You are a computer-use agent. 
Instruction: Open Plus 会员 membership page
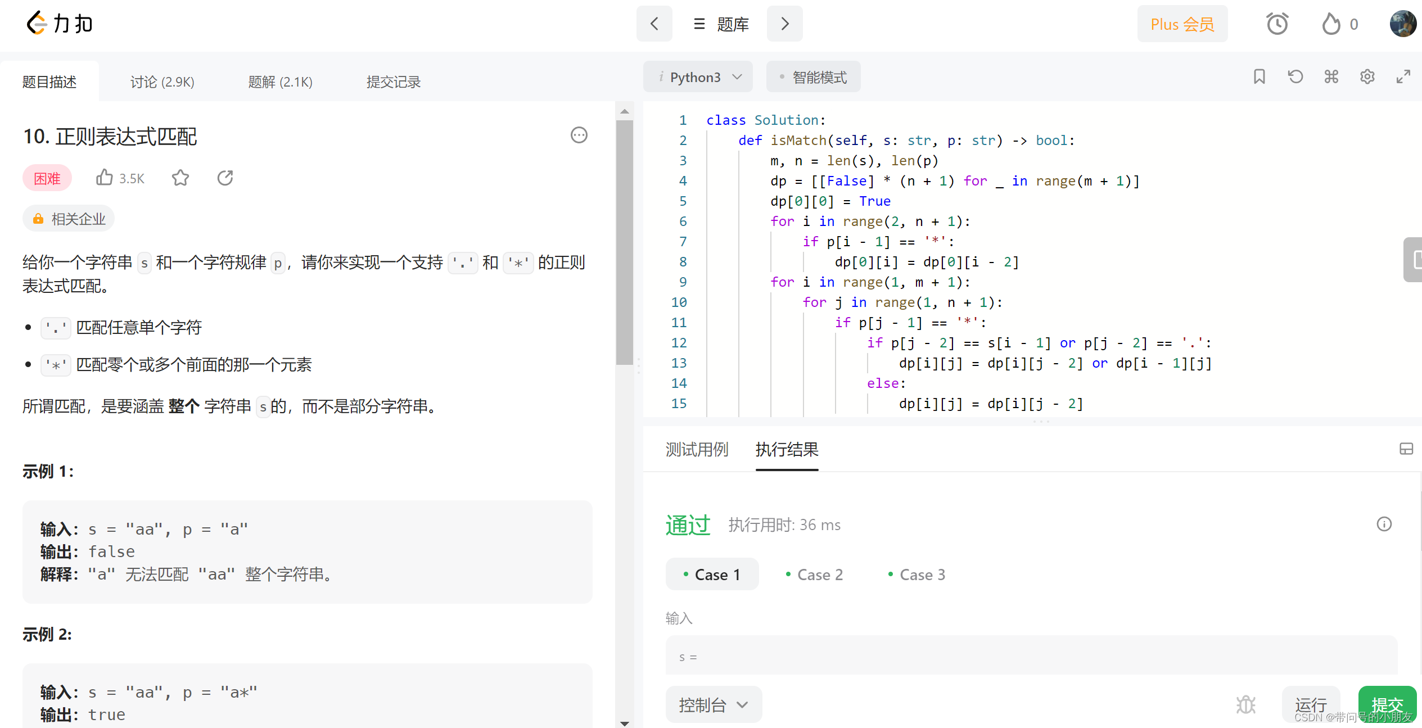click(x=1182, y=24)
